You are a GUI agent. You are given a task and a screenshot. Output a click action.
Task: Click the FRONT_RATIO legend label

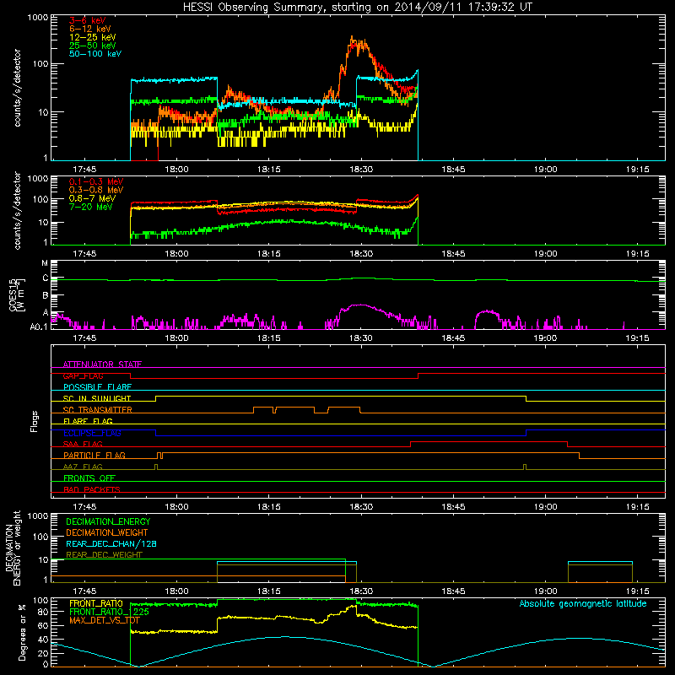coord(96,603)
